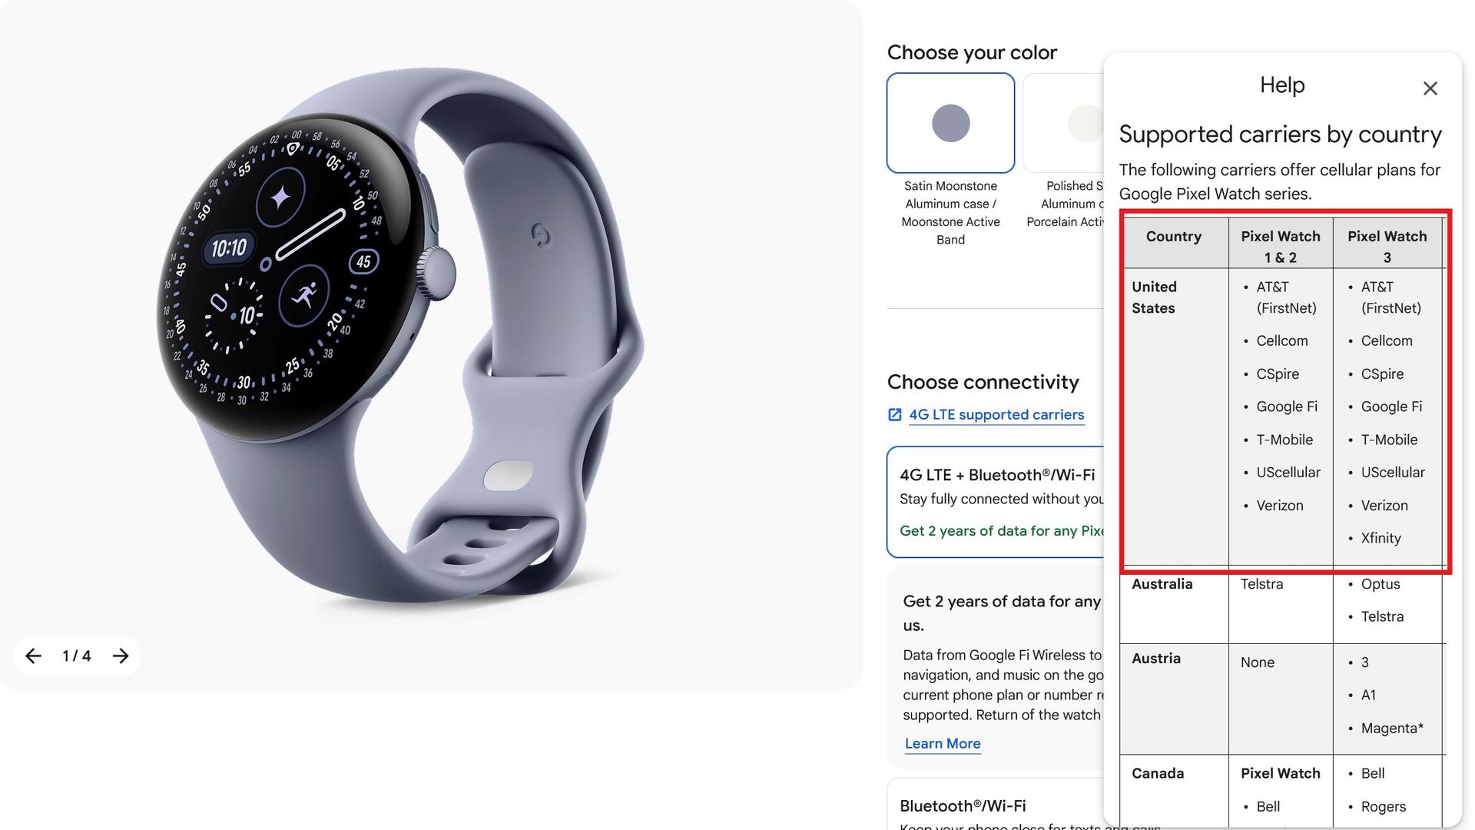The image size is (1475, 830).
Task: Select the 4G LTE + Bluetooth/Wi-Fi connectivity option
Action: tap(996, 502)
